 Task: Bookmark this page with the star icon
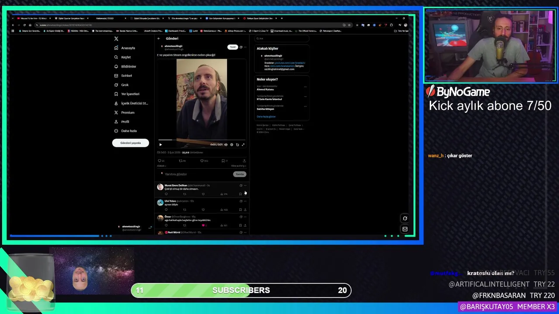pyautogui.click(x=349, y=25)
